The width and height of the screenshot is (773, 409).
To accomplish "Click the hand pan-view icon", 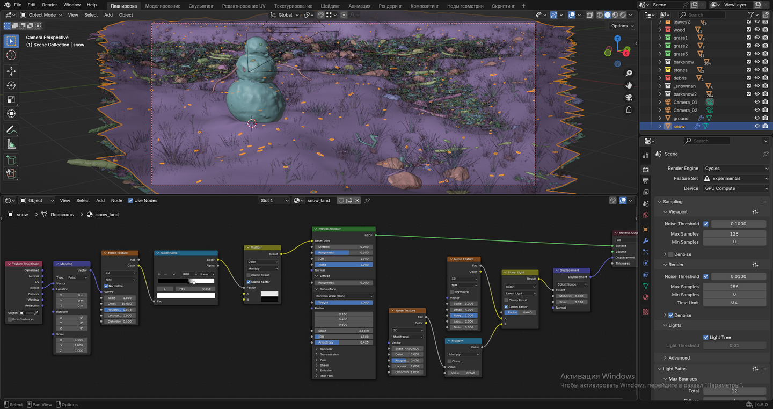I will point(629,85).
